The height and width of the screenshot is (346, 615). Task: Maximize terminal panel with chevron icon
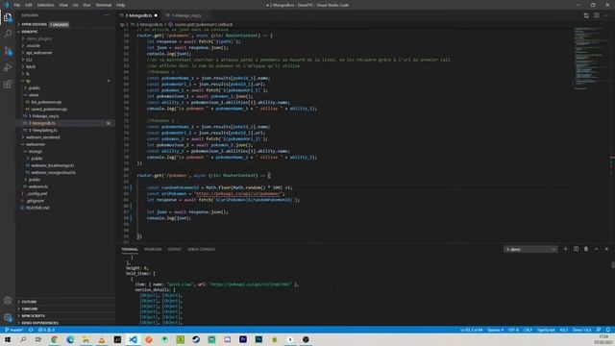[x=596, y=249]
